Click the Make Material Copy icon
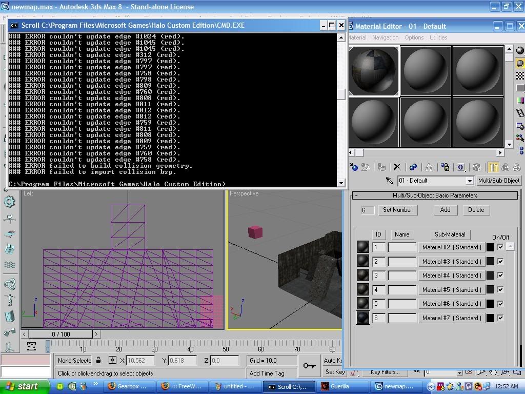Image resolution: width=525 pixels, height=394 pixels. [413, 167]
